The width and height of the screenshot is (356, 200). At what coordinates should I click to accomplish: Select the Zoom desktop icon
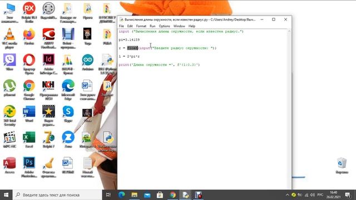pyautogui.click(x=68, y=139)
